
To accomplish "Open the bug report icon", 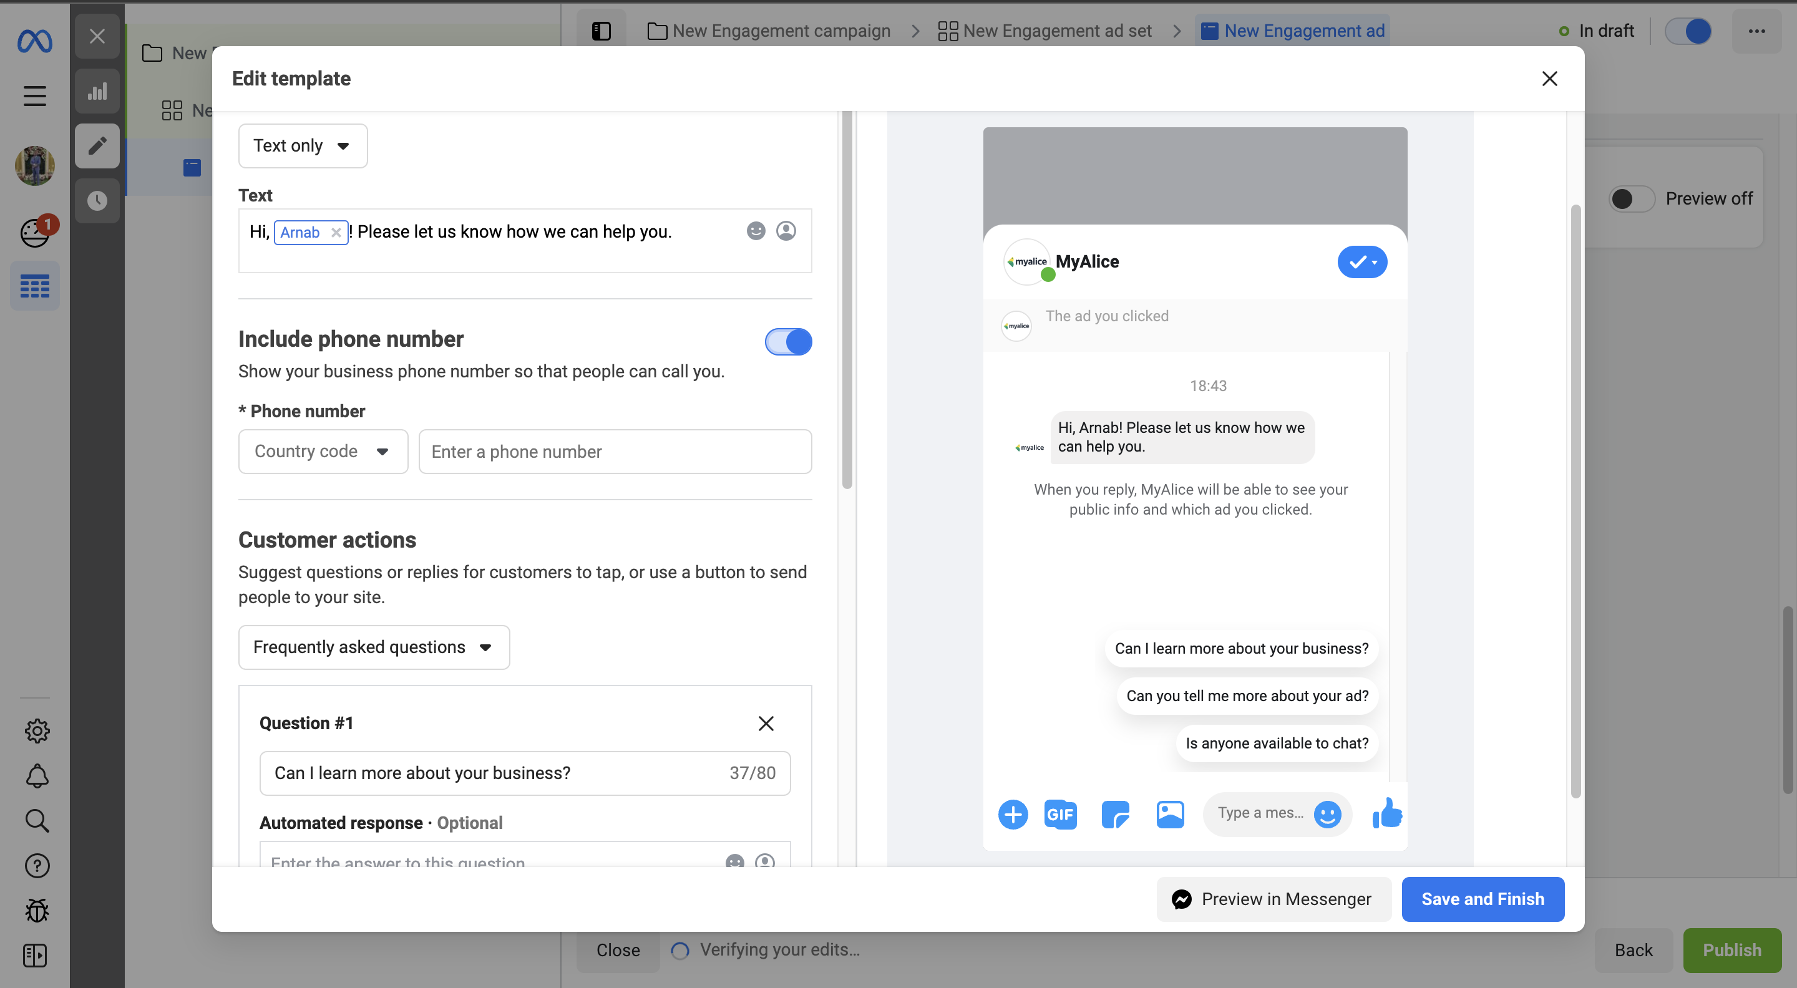I will [36, 910].
